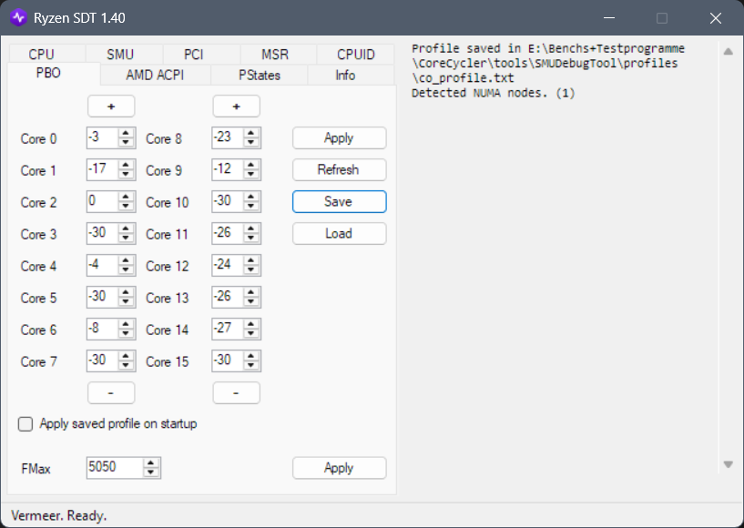The height and width of the screenshot is (528, 744).
Task: Increase Core 7 offset with up arrow
Action: pos(127,356)
